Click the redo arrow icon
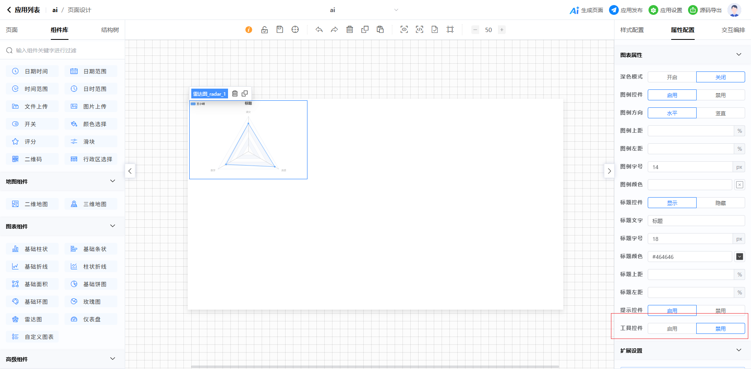The image size is (751, 369). pos(334,30)
